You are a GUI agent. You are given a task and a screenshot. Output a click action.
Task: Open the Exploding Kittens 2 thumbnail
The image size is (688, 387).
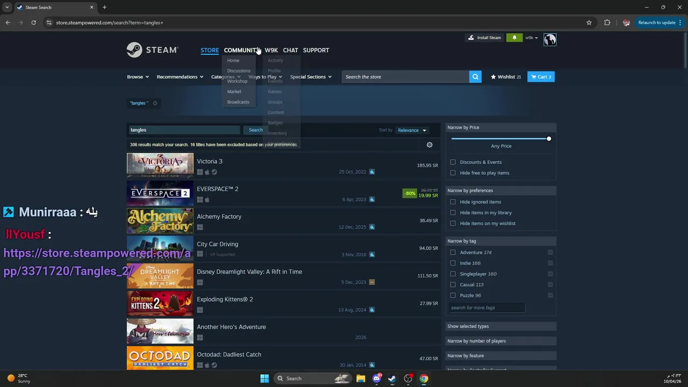(160, 303)
